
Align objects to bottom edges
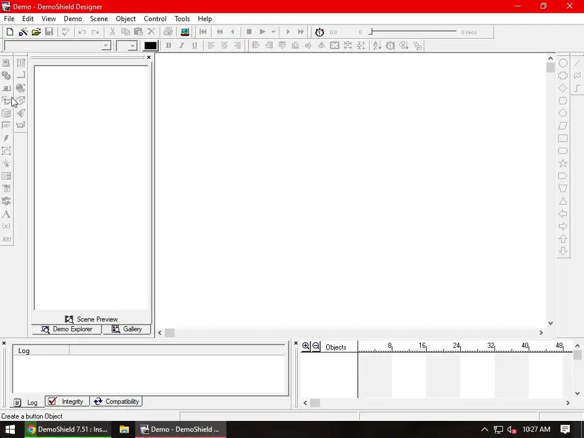pyautogui.click(x=295, y=46)
